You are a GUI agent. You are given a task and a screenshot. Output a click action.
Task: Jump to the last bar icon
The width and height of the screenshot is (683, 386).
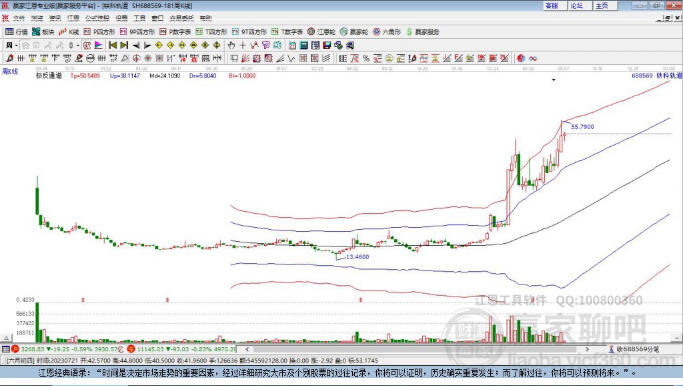click(124, 45)
